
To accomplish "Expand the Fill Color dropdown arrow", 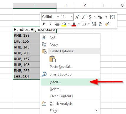I will tap(69, 24).
